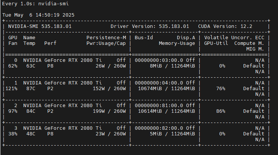278x155 pixels.
Task: Select the 'CUDA Version: 12.2' text
Action: click(225, 26)
